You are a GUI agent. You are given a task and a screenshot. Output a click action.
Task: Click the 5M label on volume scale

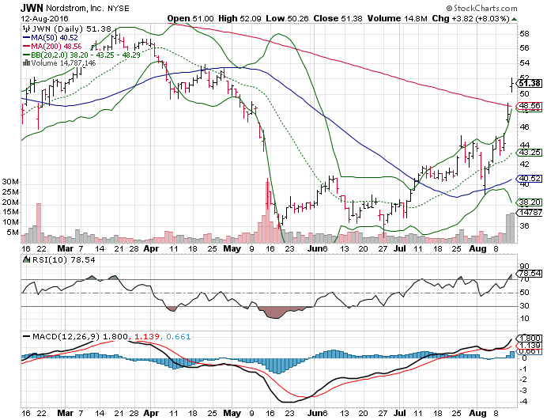(x=13, y=233)
